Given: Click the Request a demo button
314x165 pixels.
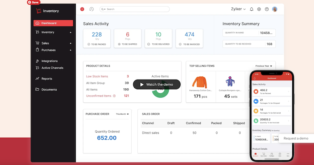Looking at the screenshot, I should pyautogui.click(x=295, y=139).
